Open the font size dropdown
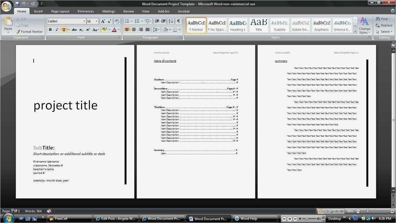Screen dimensions: 396x223 (x=96, y=21)
